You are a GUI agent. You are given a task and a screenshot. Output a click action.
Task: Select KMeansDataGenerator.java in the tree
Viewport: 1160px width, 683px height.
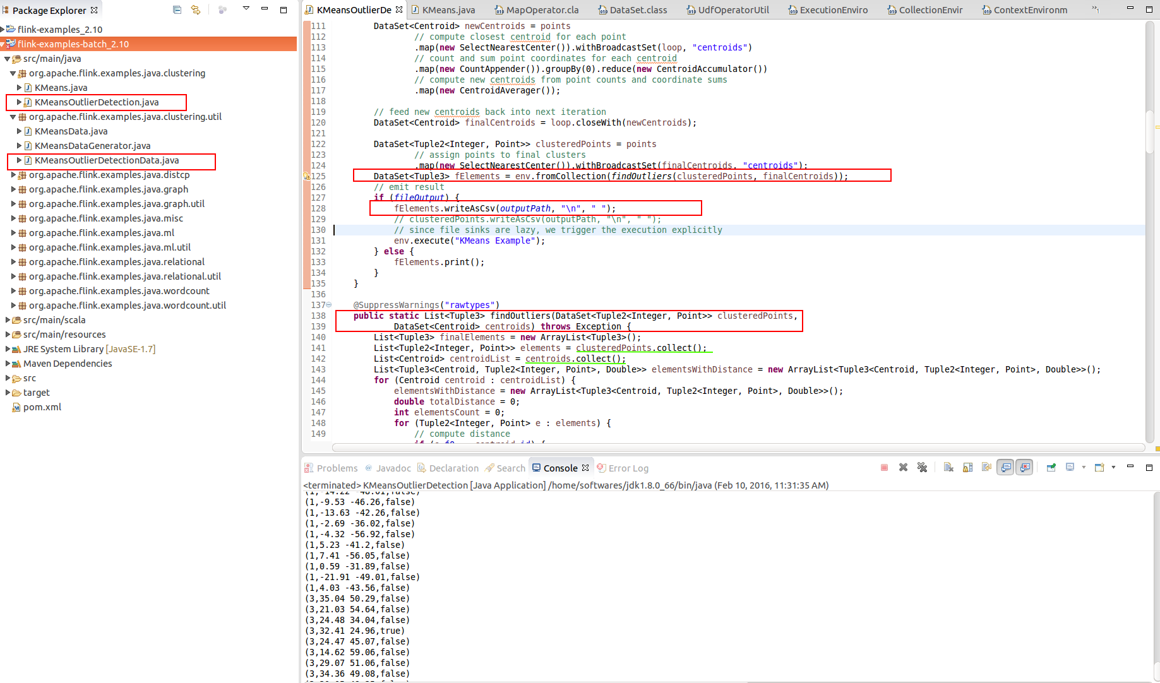point(92,146)
